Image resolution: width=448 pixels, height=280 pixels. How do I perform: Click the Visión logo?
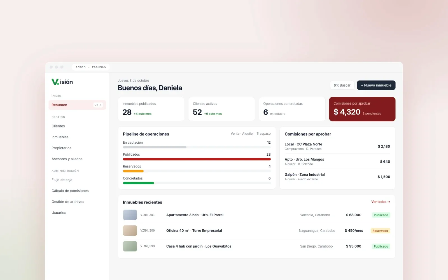point(62,82)
